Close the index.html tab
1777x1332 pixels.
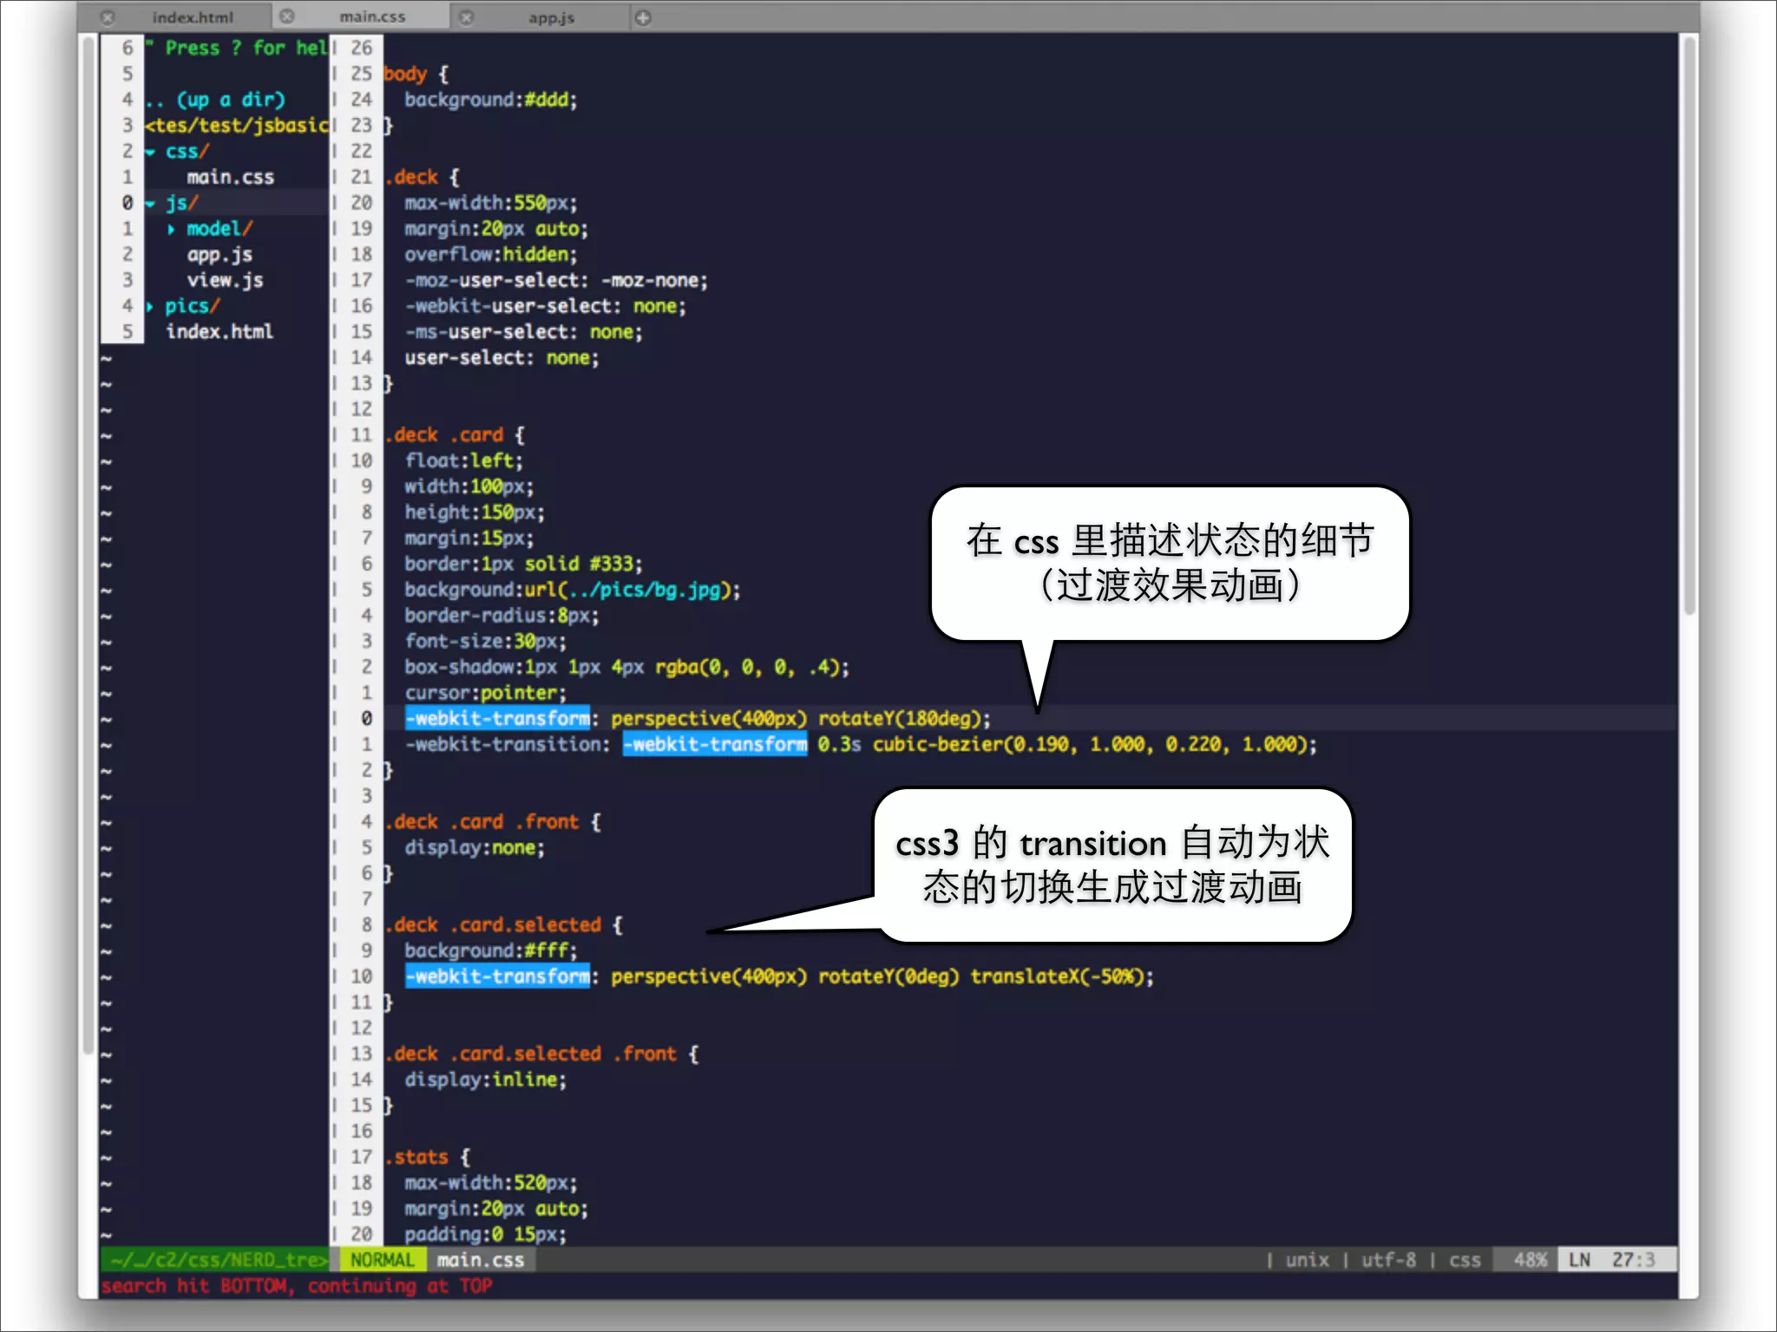click(x=108, y=17)
